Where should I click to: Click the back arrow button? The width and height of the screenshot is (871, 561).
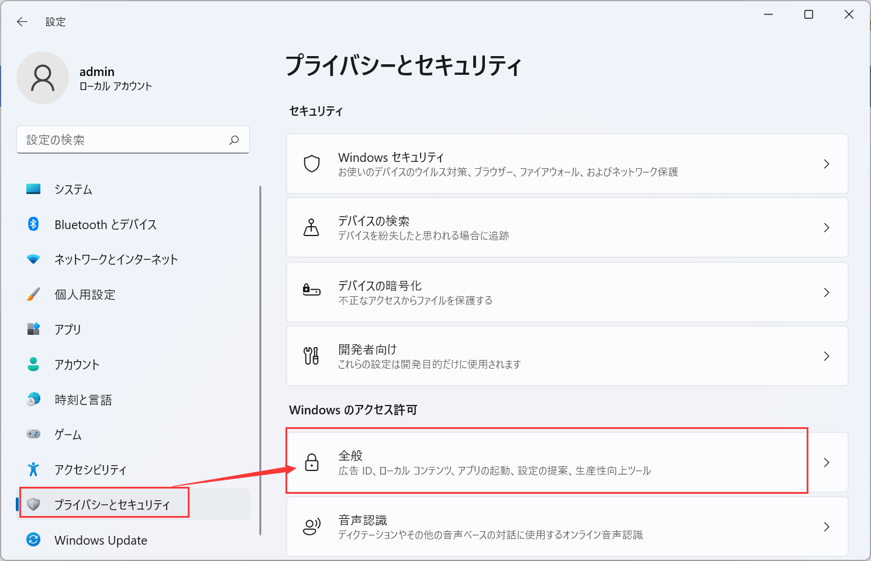tap(22, 22)
